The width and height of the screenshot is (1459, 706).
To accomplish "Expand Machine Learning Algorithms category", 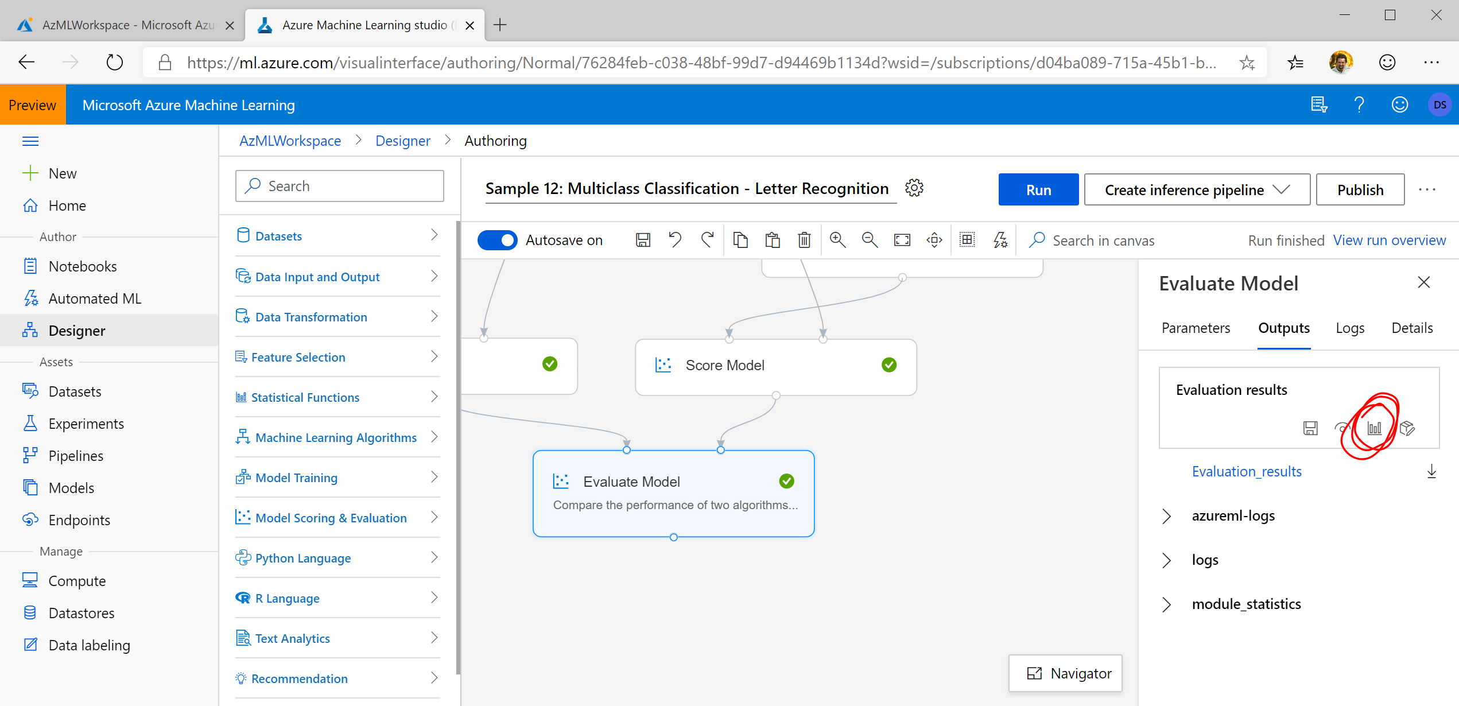I will coord(337,437).
